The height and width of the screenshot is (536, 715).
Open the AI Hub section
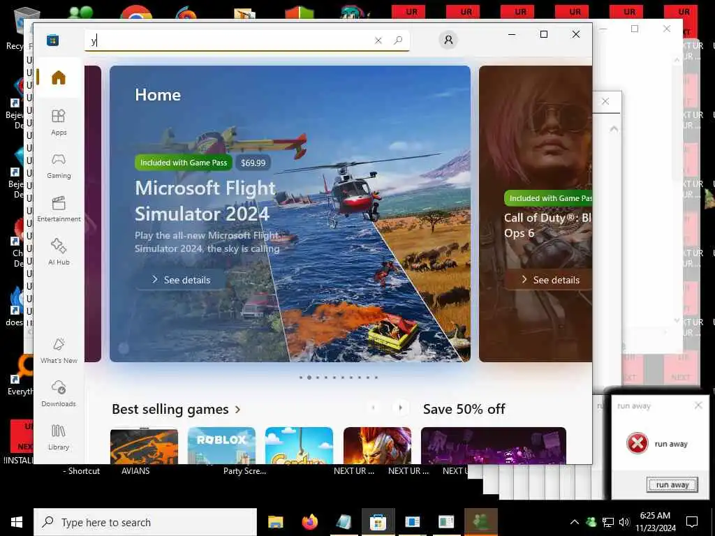[59, 252]
